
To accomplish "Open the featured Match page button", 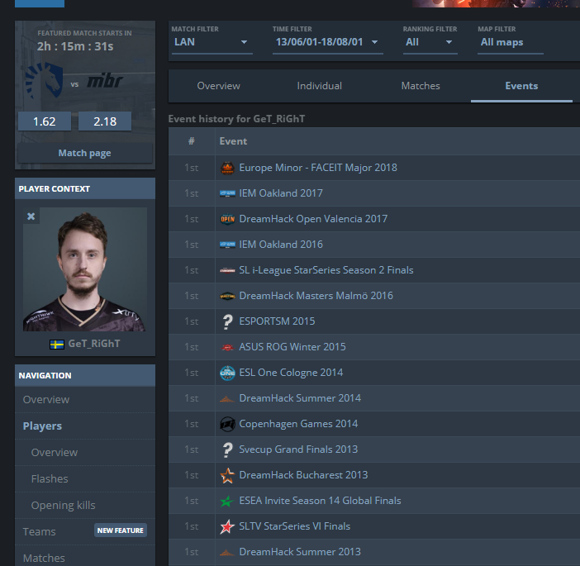I will click(x=85, y=153).
